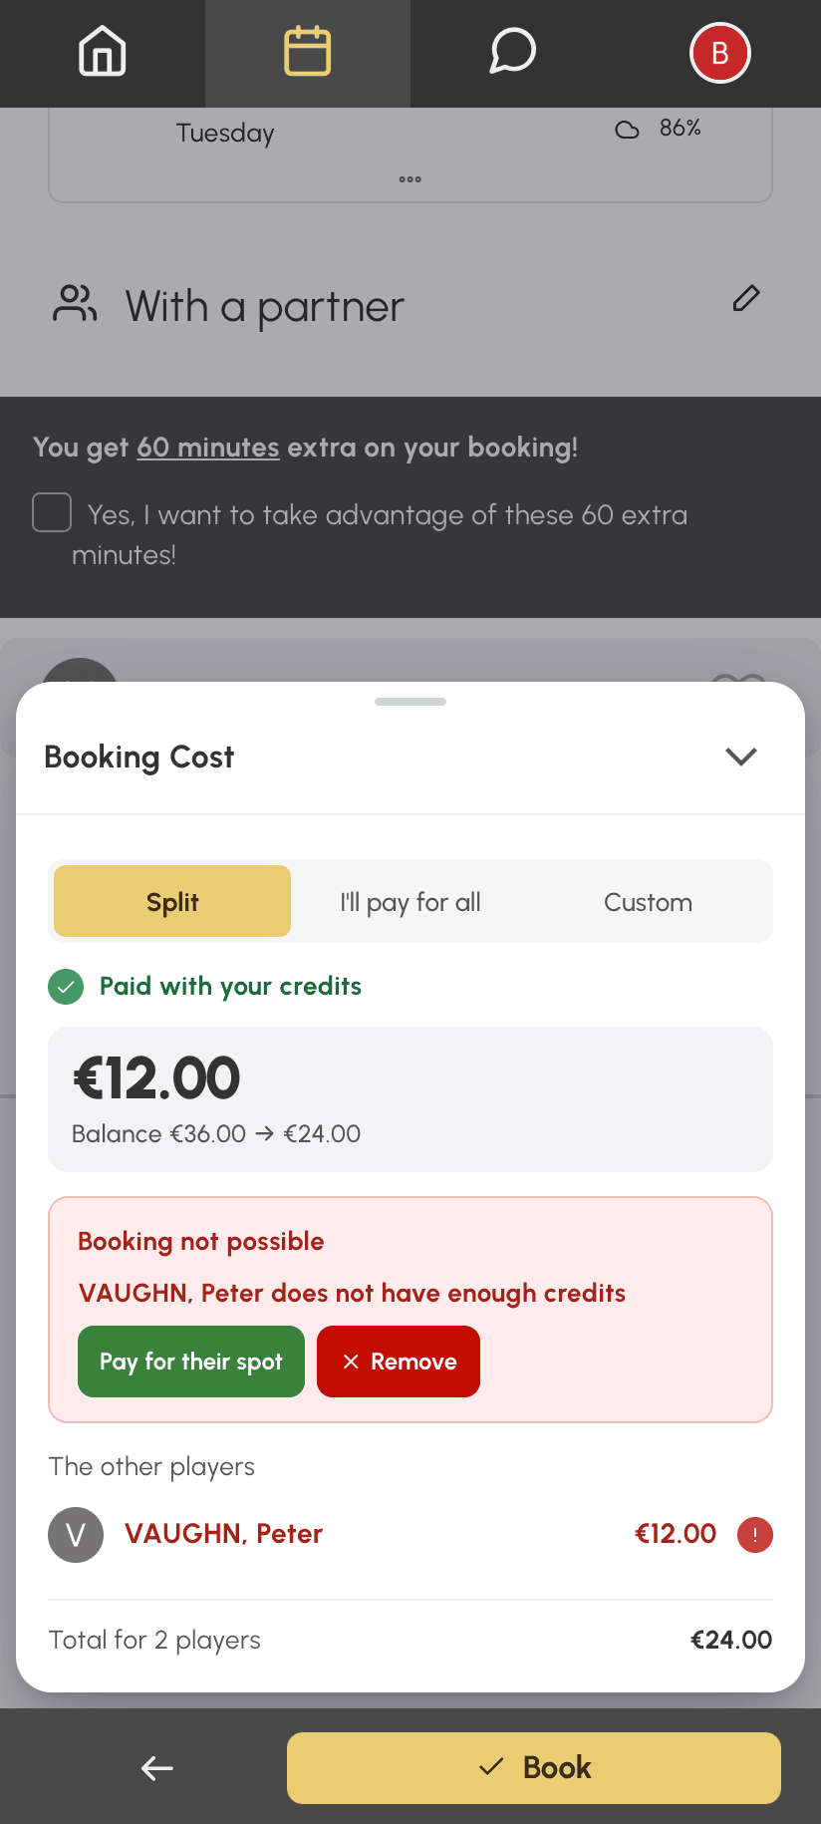Confirm with the yellow Book button
This screenshot has height=1824, width=821.
pos(534,1768)
